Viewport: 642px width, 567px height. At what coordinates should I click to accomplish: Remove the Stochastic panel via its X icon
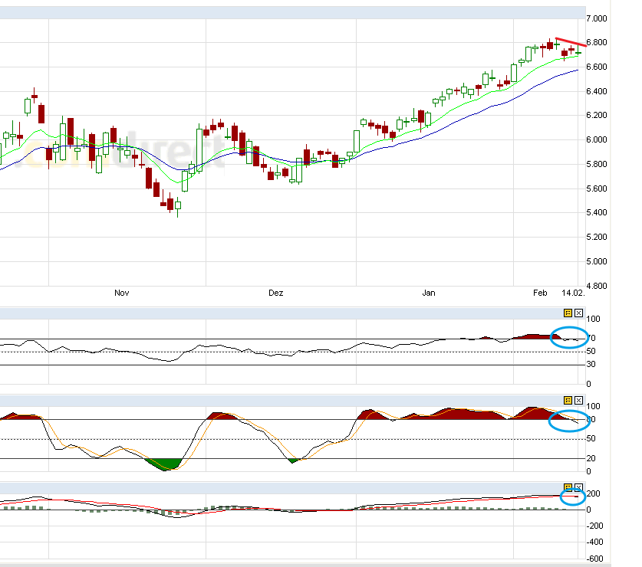point(578,399)
